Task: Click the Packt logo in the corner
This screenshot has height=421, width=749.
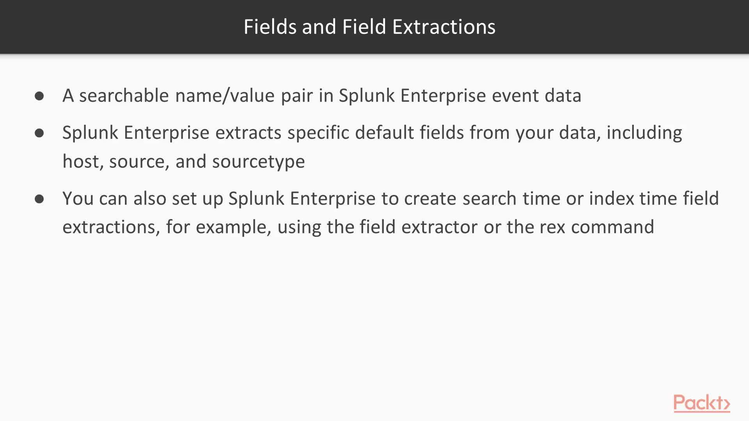Action: click(x=701, y=403)
